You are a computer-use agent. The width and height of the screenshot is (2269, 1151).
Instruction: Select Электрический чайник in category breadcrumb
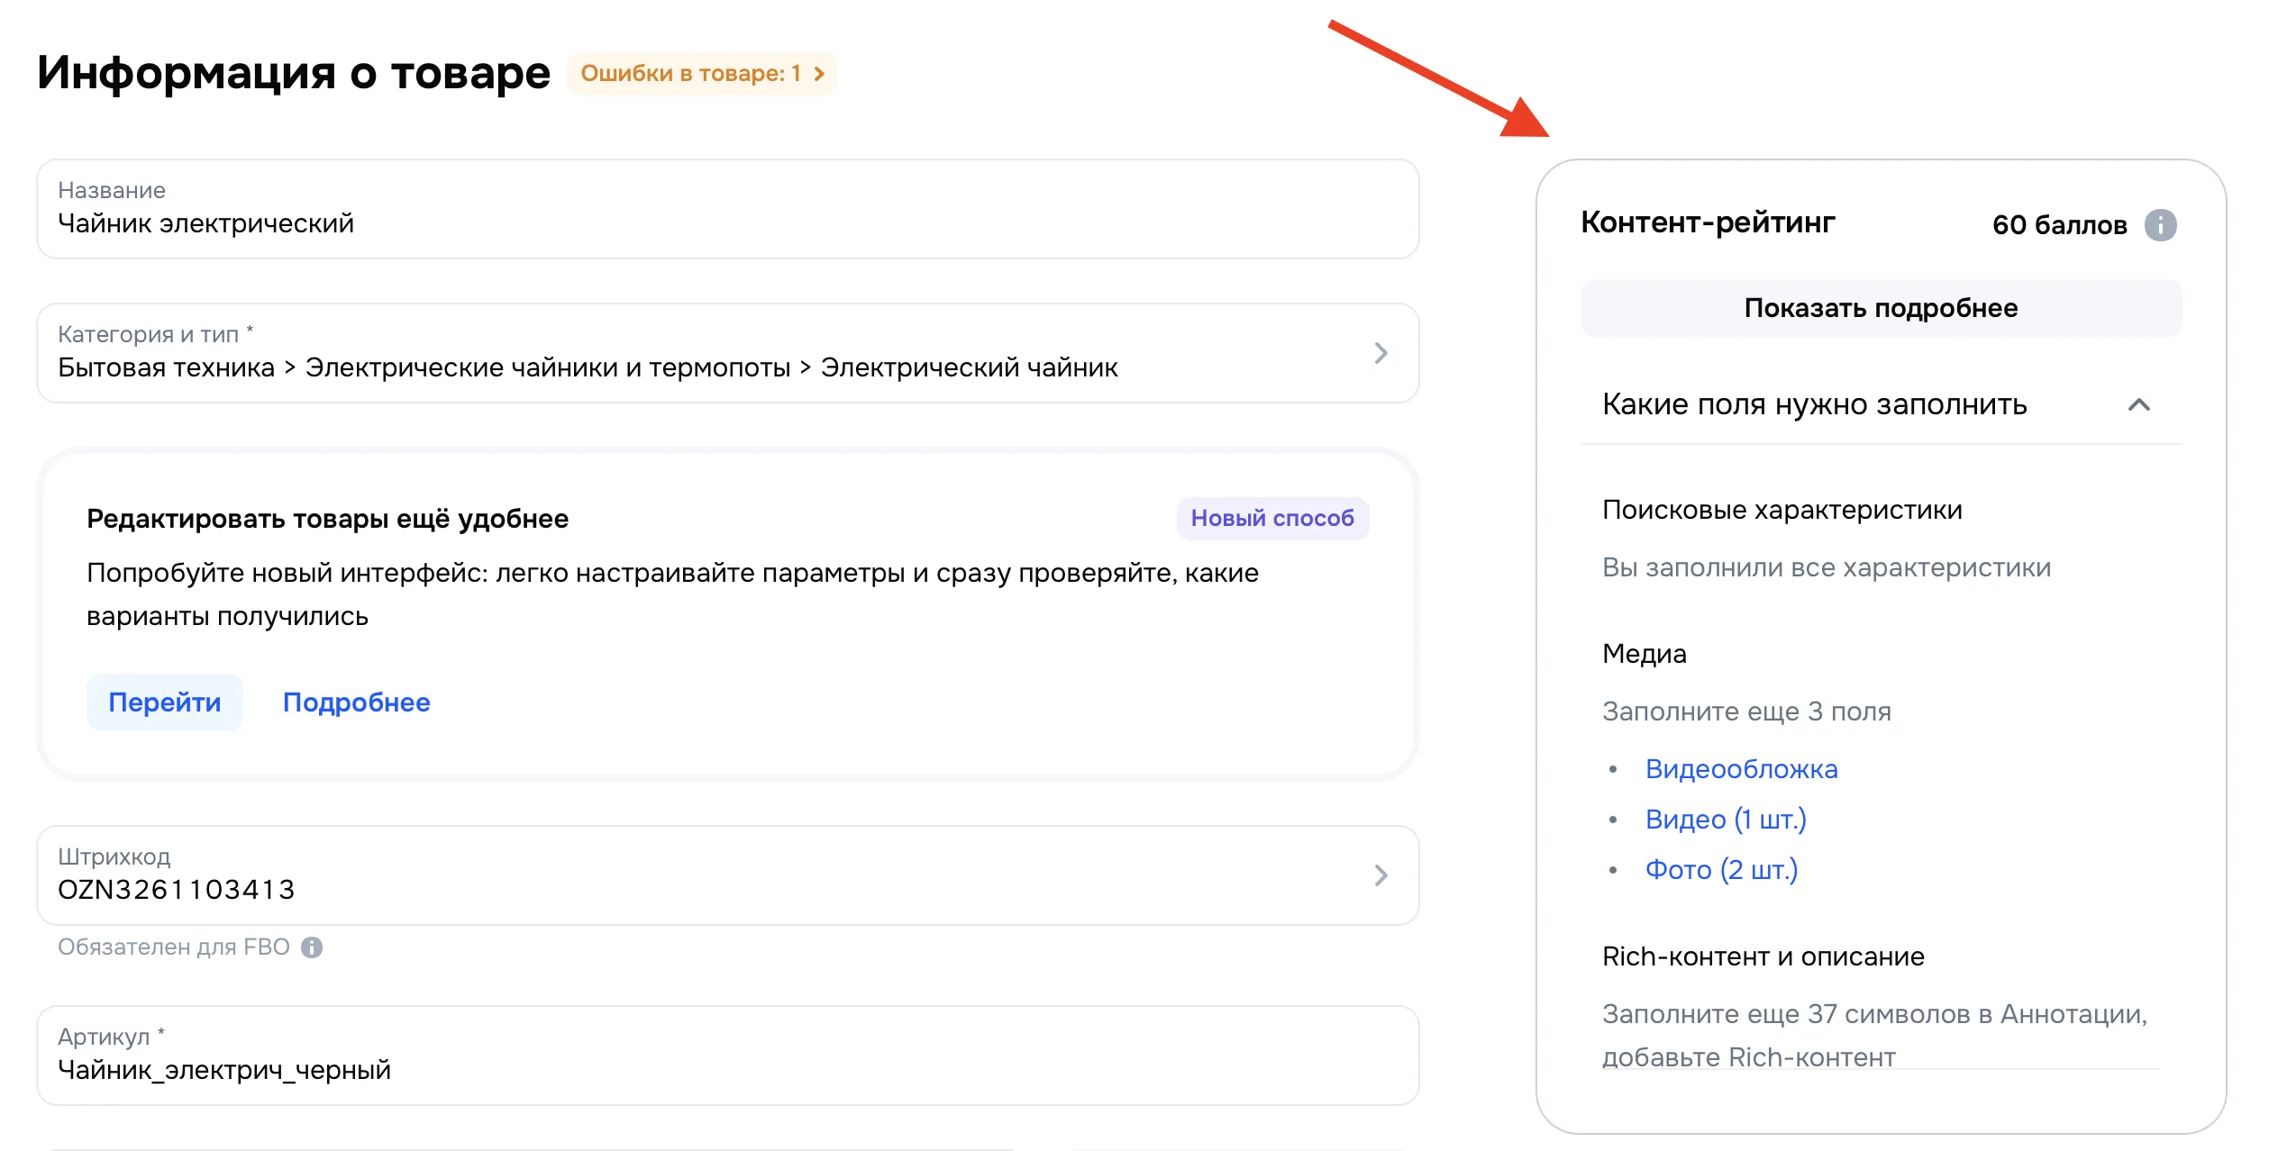[969, 367]
